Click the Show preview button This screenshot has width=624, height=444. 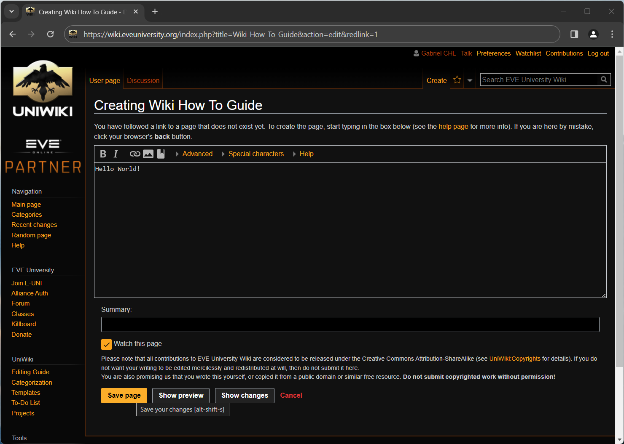[181, 396]
